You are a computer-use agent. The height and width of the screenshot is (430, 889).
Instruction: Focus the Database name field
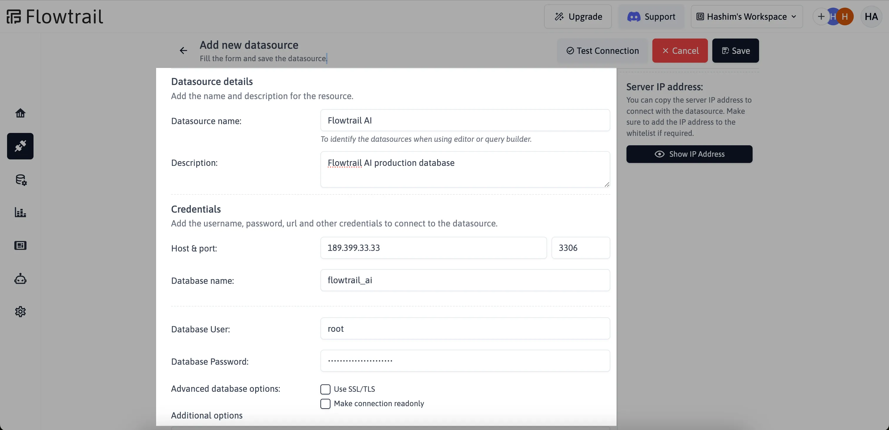465,280
